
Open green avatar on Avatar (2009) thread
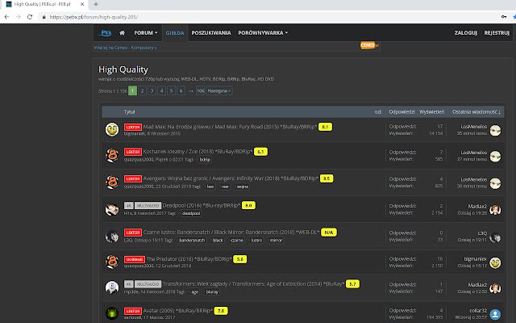tap(112, 313)
